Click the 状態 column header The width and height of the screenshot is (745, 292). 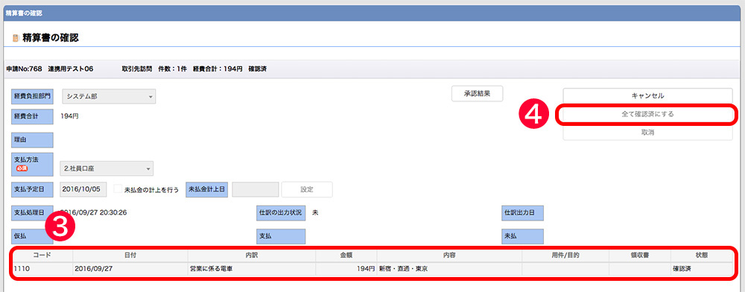(701, 255)
